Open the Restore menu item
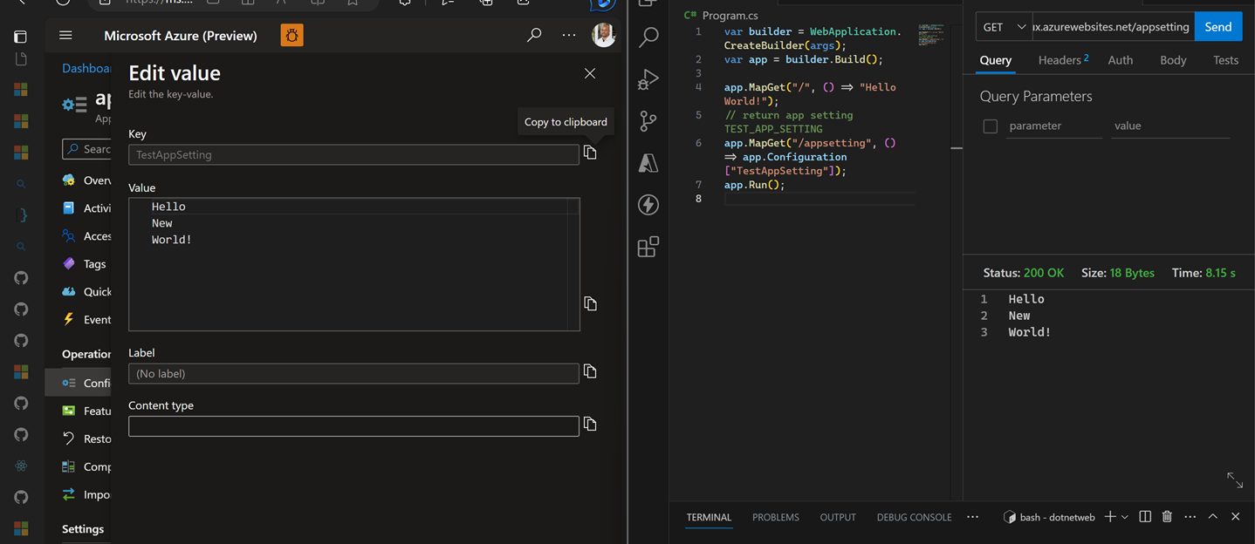1255x544 pixels. (86, 439)
